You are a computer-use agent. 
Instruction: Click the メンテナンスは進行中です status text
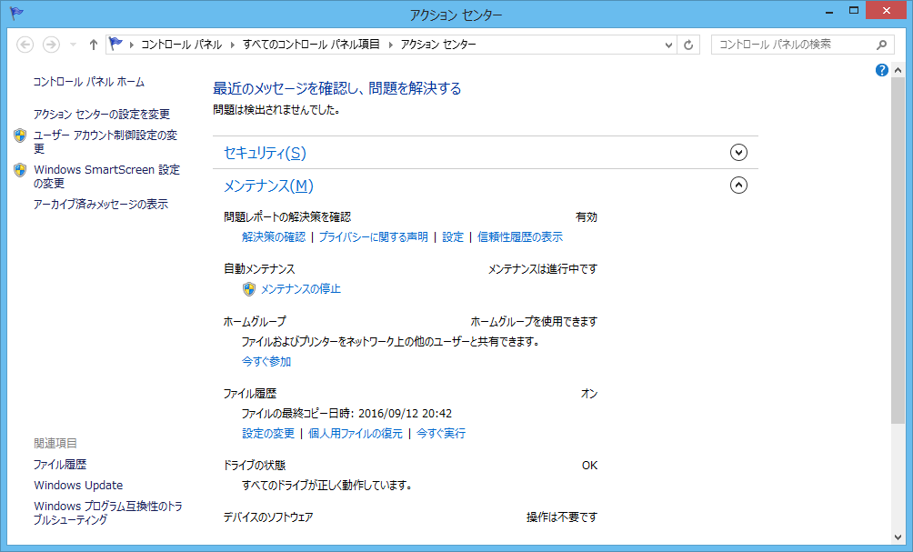coord(543,269)
